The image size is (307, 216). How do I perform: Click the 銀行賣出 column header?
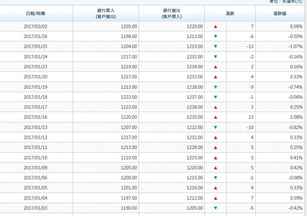171,14
